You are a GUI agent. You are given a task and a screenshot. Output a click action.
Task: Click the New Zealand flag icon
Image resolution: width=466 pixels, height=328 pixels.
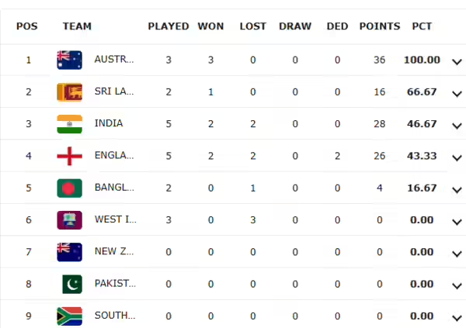tap(70, 252)
